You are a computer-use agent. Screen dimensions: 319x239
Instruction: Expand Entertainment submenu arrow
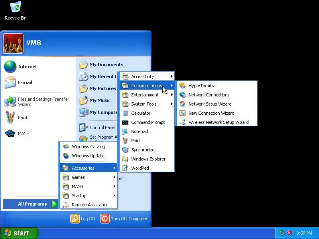click(172, 95)
